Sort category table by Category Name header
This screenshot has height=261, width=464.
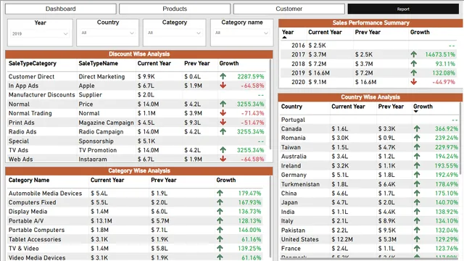[29, 181]
